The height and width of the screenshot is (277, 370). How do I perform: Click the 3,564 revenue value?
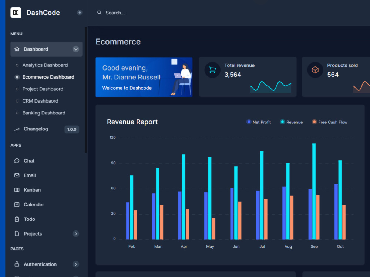point(233,75)
